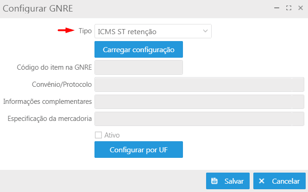Open Configurar por UF
308x192 pixels.
[x=138, y=150]
